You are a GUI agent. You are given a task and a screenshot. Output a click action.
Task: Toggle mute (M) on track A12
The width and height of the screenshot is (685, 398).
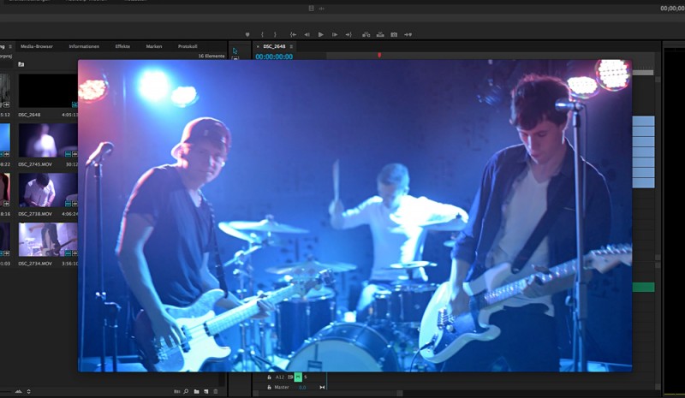pyautogui.click(x=298, y=377)
